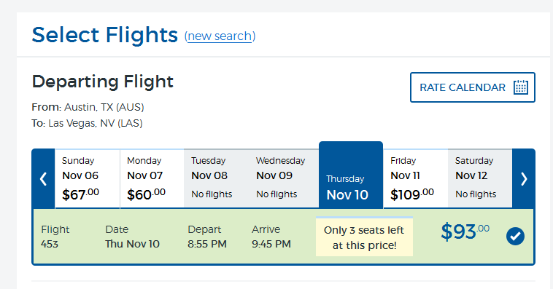Click the 9:45 PM arrival time
Viewport: 553px width, 289px height.
click(271, 244)
